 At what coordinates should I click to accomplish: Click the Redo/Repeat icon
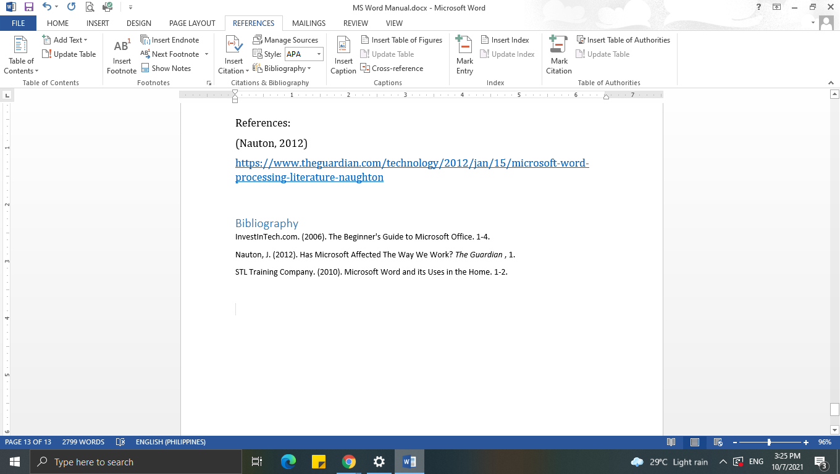tap(71, 7)
